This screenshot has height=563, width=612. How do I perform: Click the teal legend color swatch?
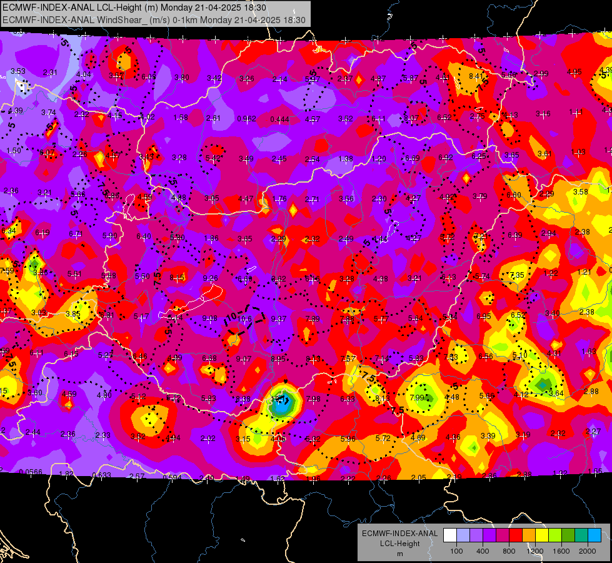click(x=581, y=535)
